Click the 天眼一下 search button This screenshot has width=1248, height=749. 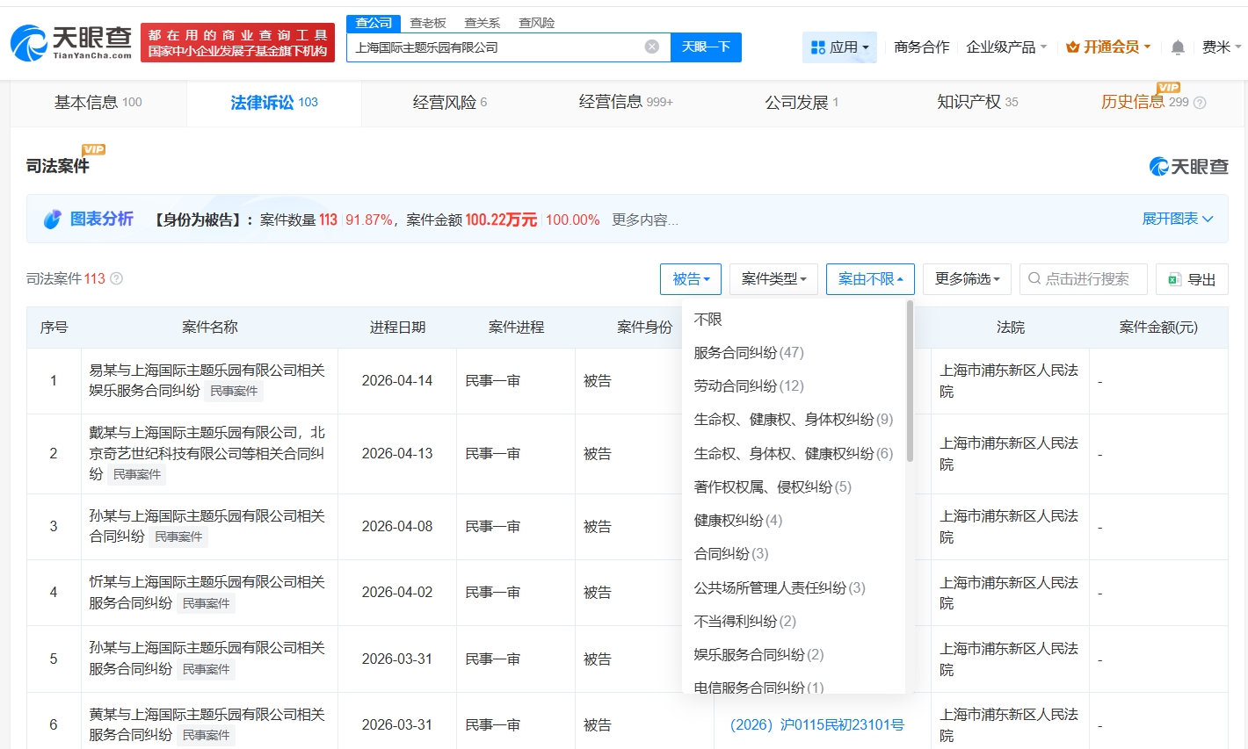[x=706, y=47]
